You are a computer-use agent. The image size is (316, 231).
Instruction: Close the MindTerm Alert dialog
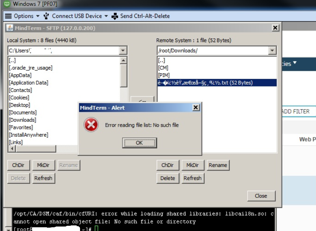coord(196,108)
